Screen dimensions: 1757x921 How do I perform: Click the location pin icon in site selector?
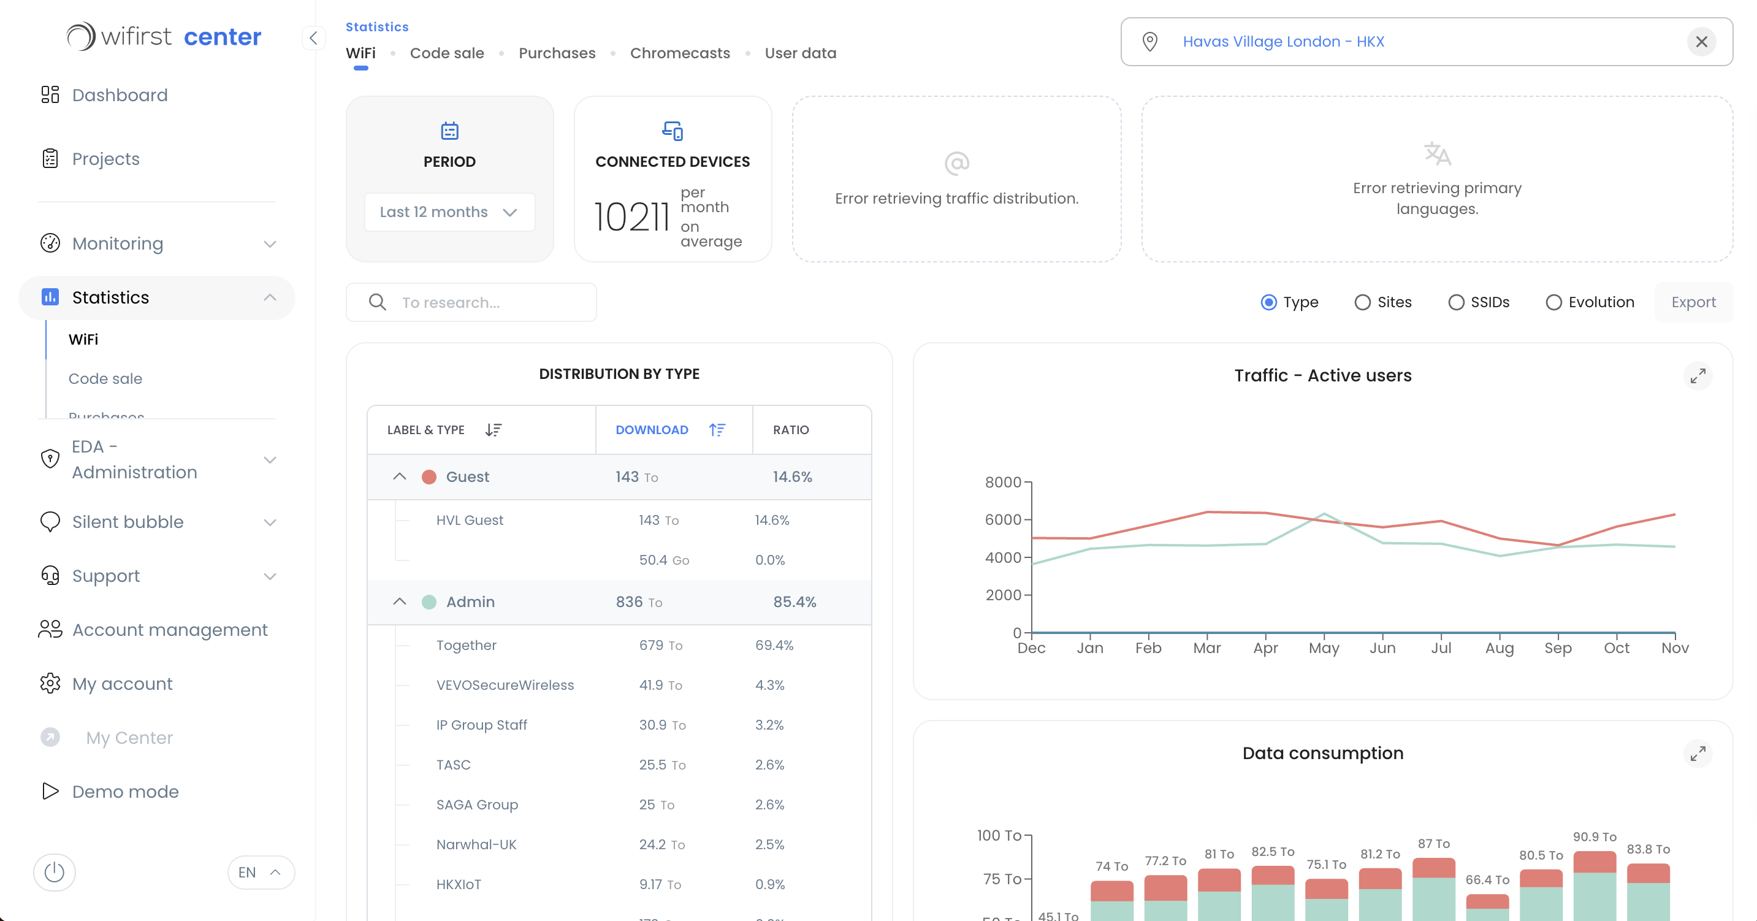1150,42
